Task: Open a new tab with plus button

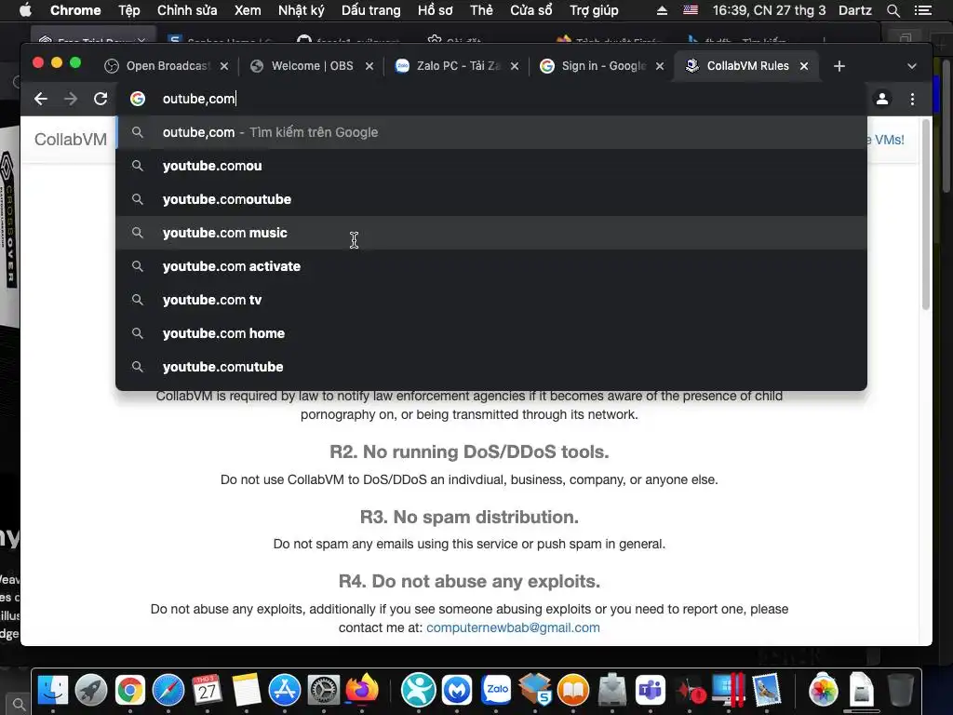Action: click(839, 66)
